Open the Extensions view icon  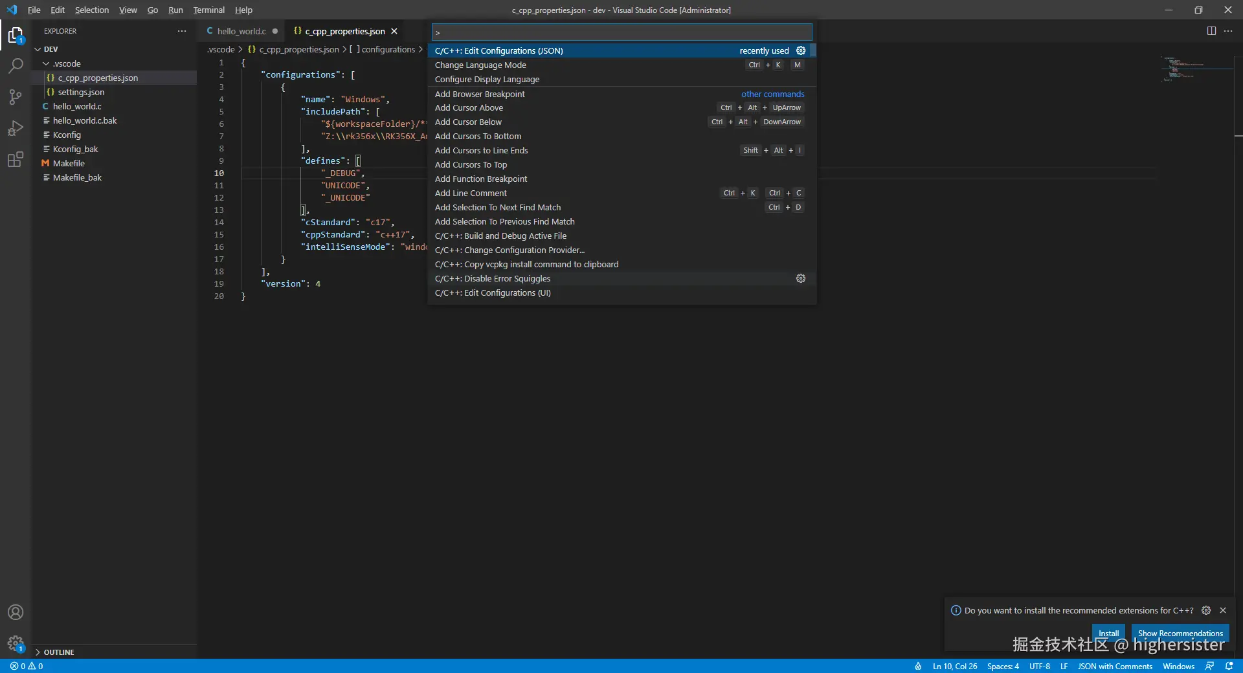[16, 159]
